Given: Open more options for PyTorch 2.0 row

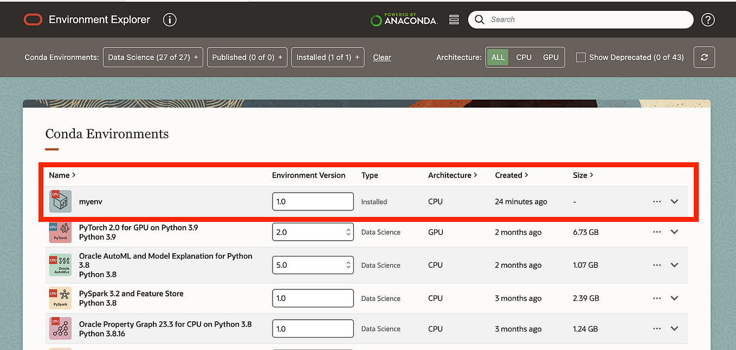Looking at the screenshot, I should pos(657,232).
